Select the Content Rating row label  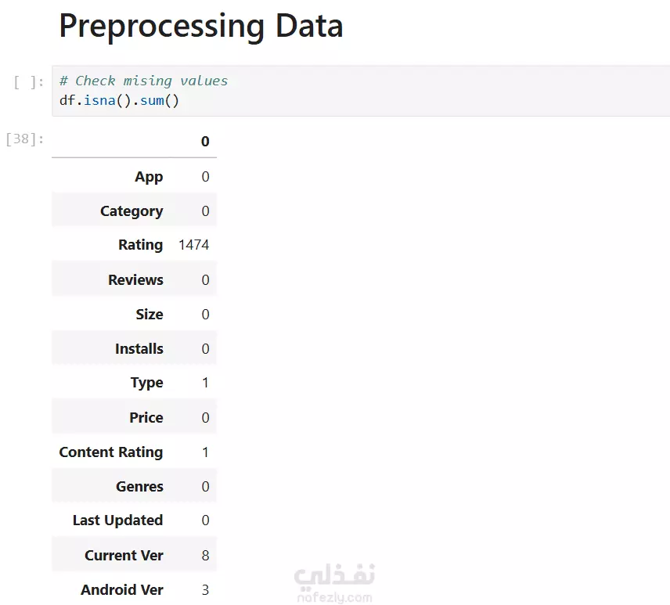click(x=111, y=452)
